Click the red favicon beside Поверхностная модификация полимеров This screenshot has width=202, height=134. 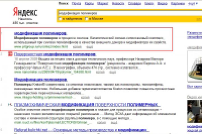[10, 54]
